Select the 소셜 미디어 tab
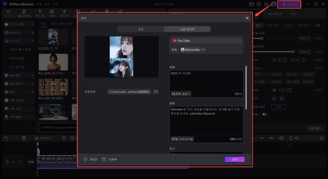328x179 pixels. coord(187,29)
